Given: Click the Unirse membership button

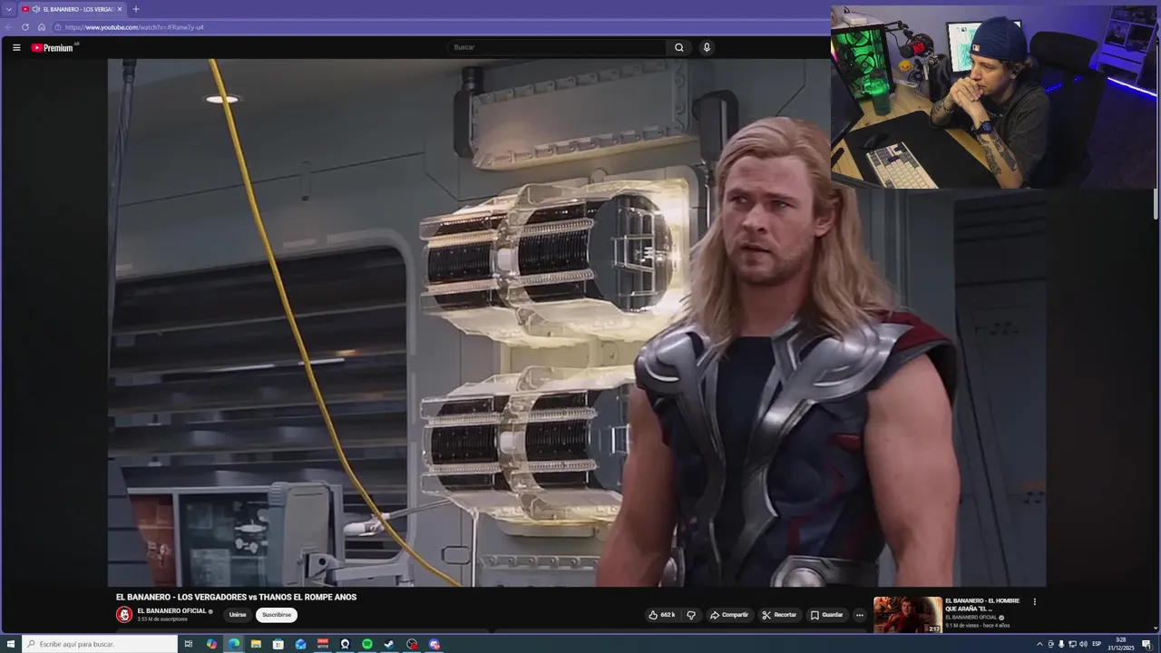Looking at the screenshot, I should tap(238, 615).
